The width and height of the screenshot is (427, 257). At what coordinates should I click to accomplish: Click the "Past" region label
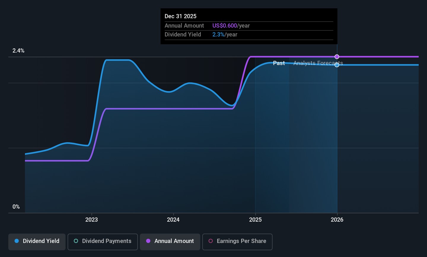coord(279,63)
